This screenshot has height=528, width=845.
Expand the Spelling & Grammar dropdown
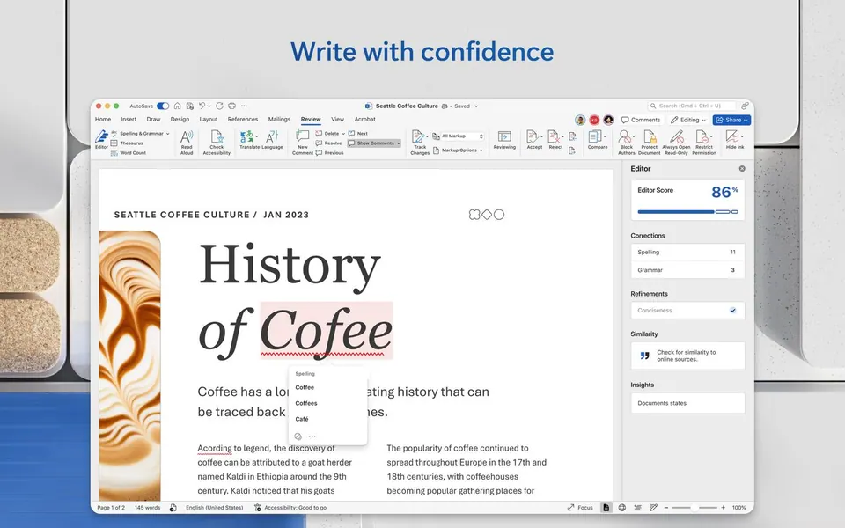pyautogui.click(x=167, y=134)
